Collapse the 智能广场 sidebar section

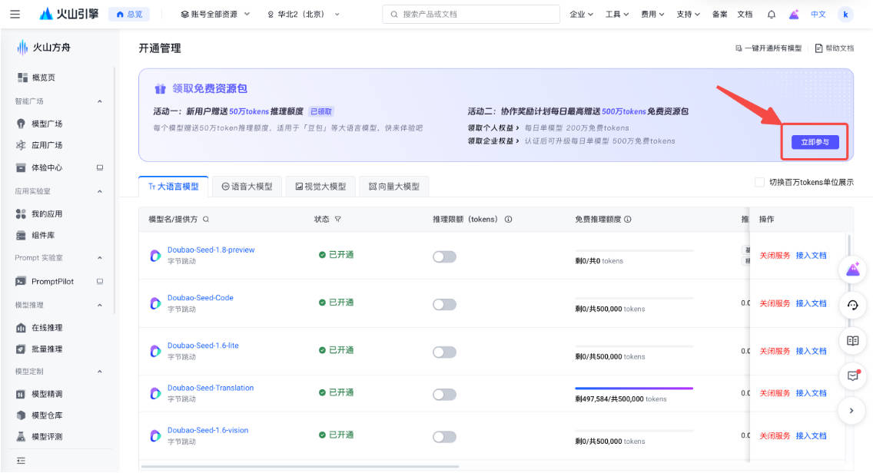point(100,101)
